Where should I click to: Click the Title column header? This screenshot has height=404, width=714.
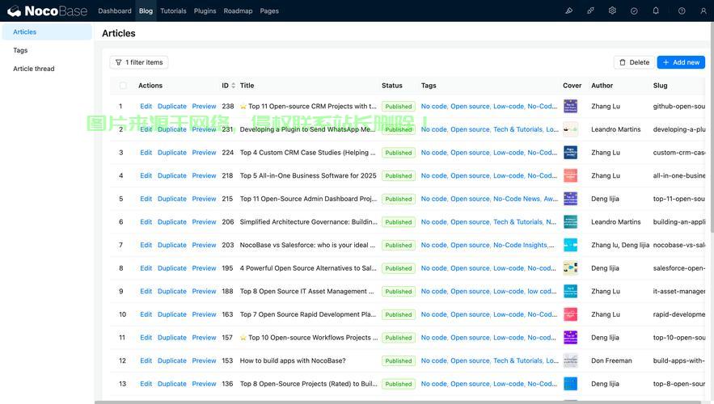click(x=247, y=86)
